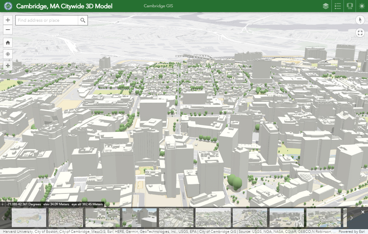The width and height of the screenshot is (368, 234).
Task: Zoom in on the 3D map
Action: tap(8, 20)
